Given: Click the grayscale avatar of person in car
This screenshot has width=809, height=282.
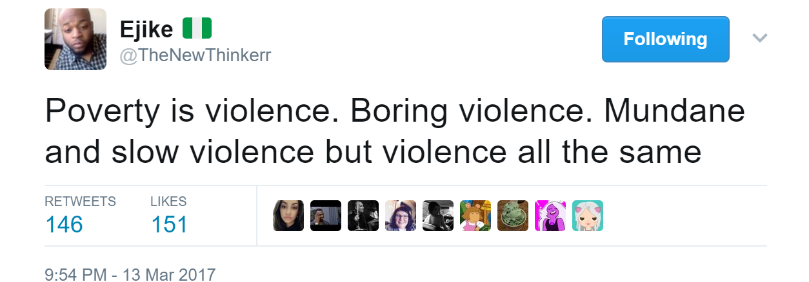Looking at the screenshot, I should pos(437,216).
